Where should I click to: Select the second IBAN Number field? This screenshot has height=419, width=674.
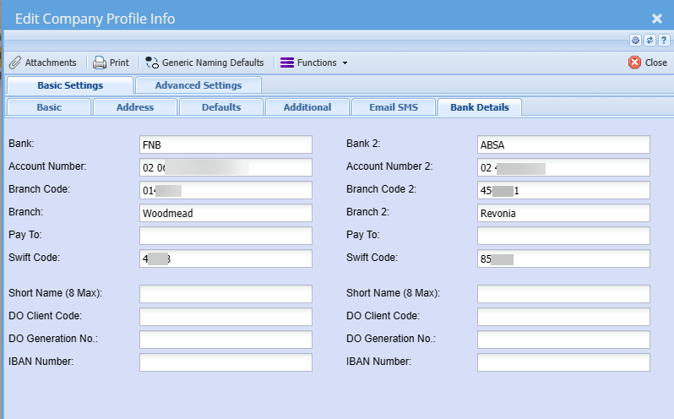click(x=563, y=362)
